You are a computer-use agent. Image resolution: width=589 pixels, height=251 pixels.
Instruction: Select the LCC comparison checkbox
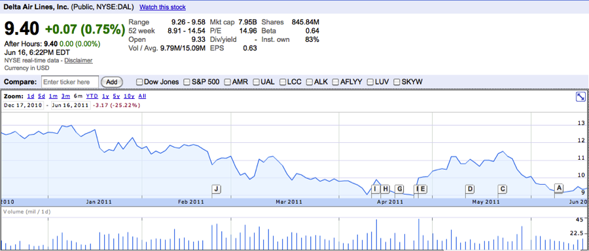point(283,82)
